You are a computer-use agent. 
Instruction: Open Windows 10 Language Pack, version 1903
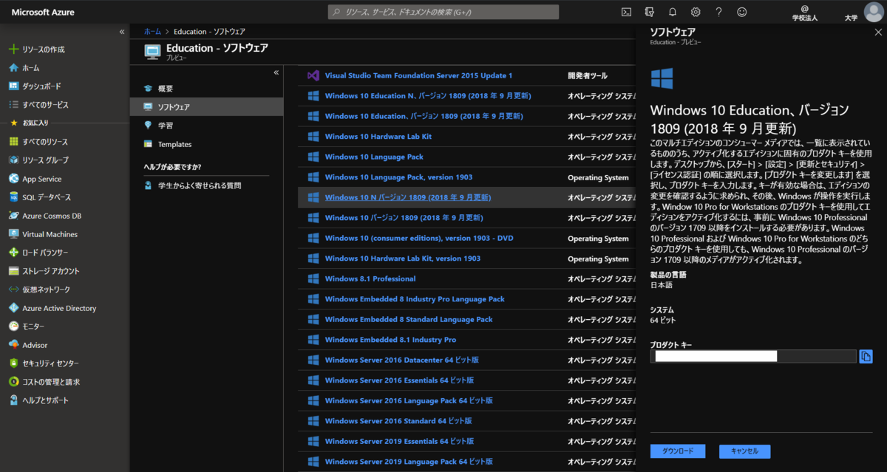coord(398,177)
